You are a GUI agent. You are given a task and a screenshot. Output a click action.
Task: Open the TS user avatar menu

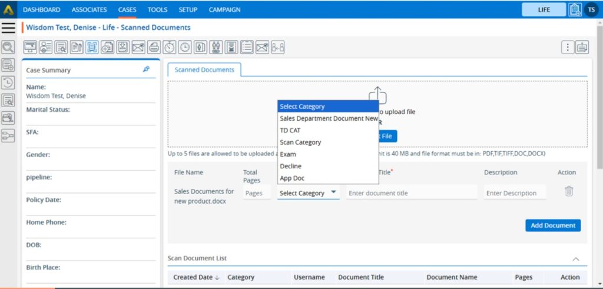(591, 9)
